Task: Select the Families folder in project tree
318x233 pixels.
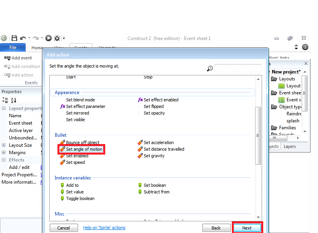Action: point(283,128)
